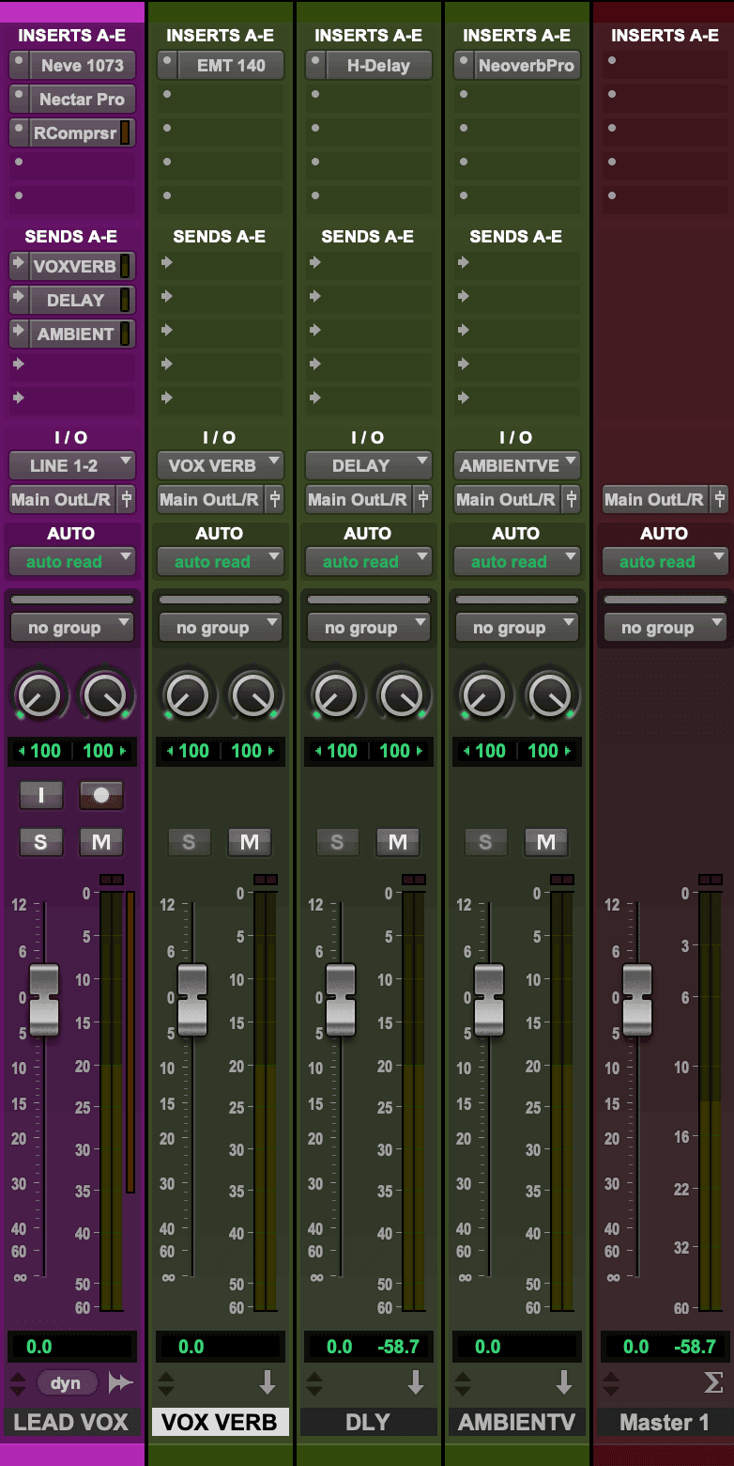Click the left pan knob on DLY track
Image resolution: width=734 pixels, height=1466 pixels.
(335, 697)
